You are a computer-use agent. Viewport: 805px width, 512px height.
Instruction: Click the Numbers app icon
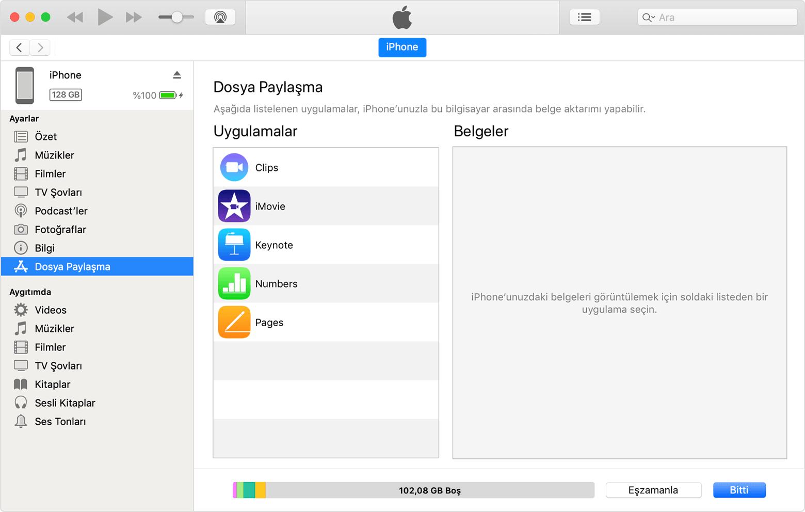(234, 283)
